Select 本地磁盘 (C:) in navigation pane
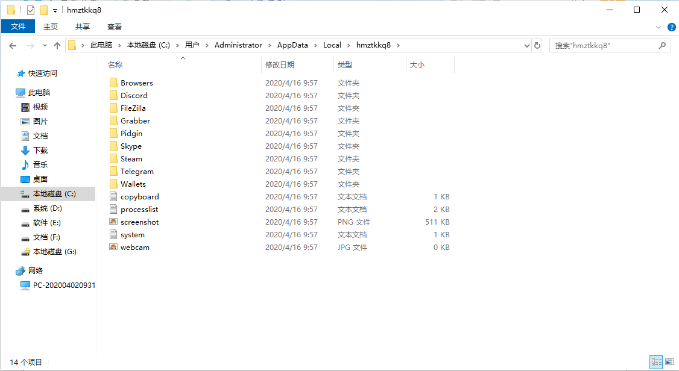The width and height of the screenshot is (679, 371). [x=48, y=194]
